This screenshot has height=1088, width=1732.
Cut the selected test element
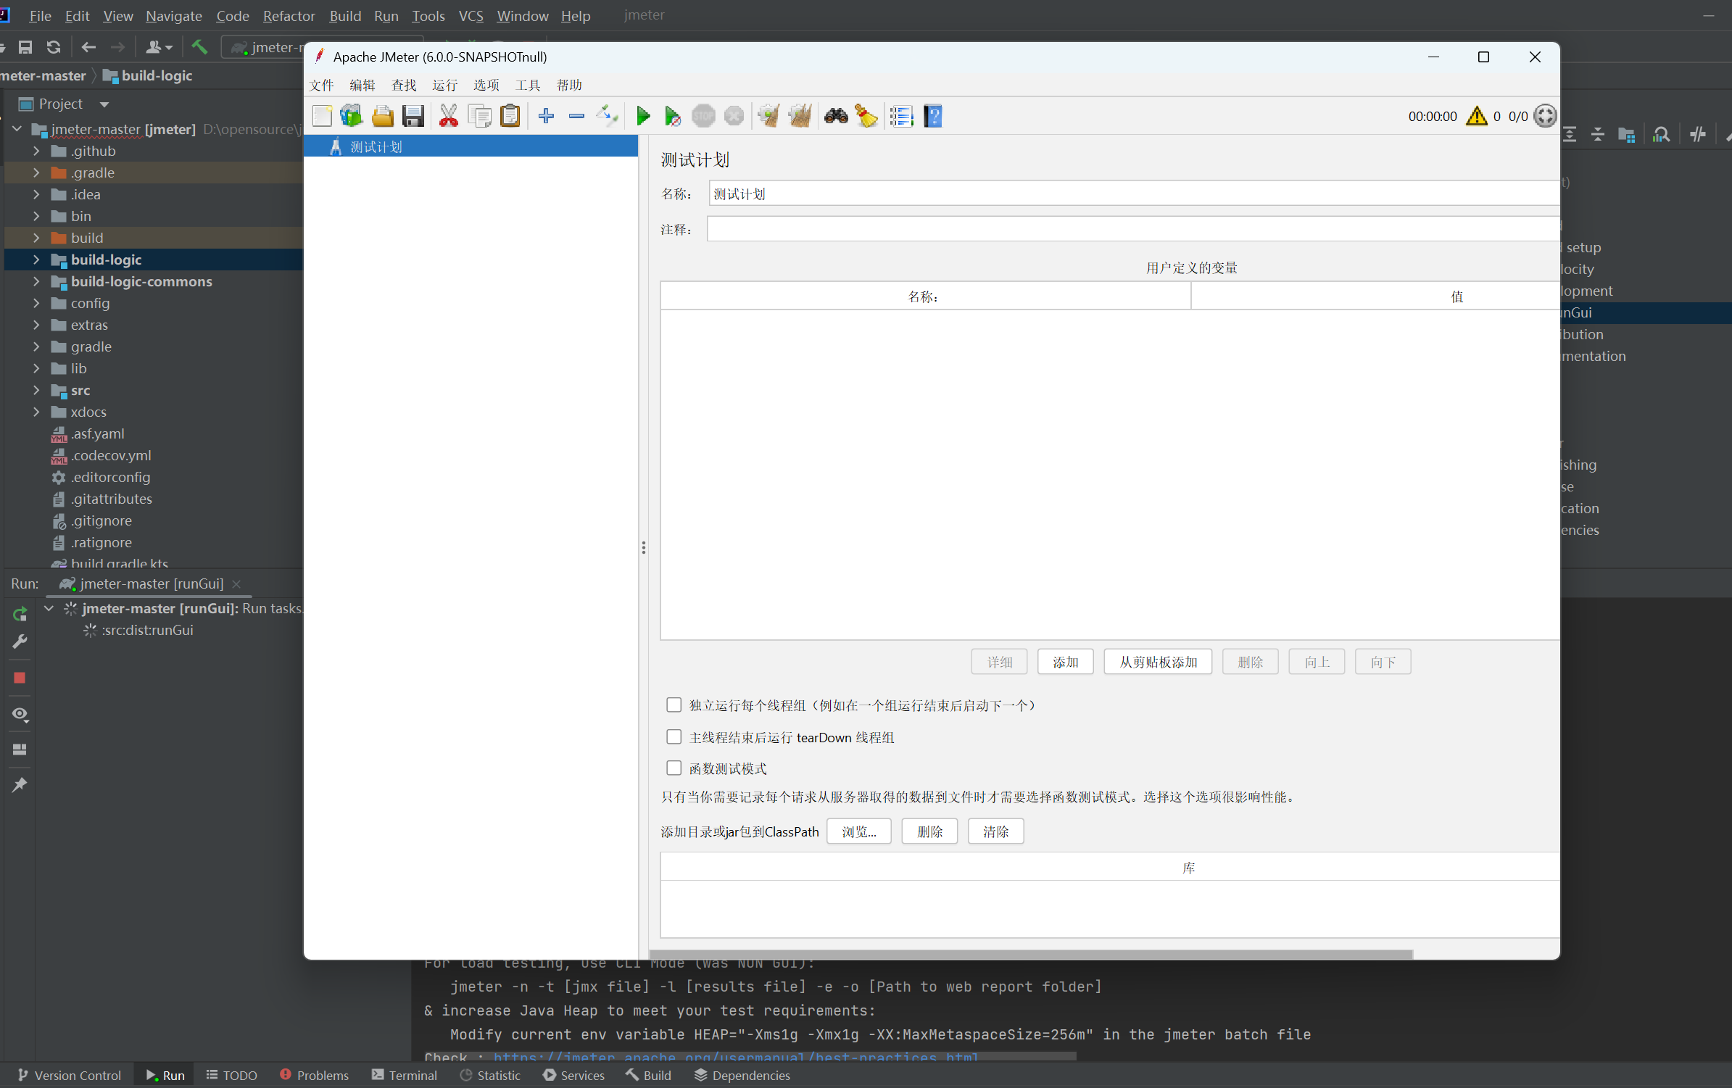click(449, 116)
